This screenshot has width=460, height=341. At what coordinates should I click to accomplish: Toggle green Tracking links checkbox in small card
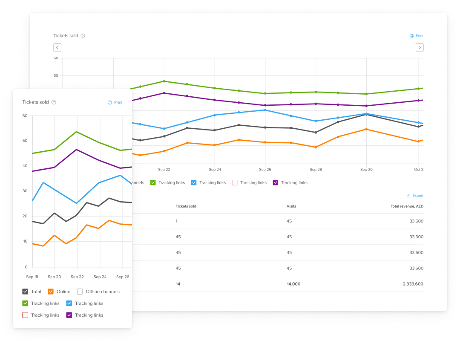25,303
